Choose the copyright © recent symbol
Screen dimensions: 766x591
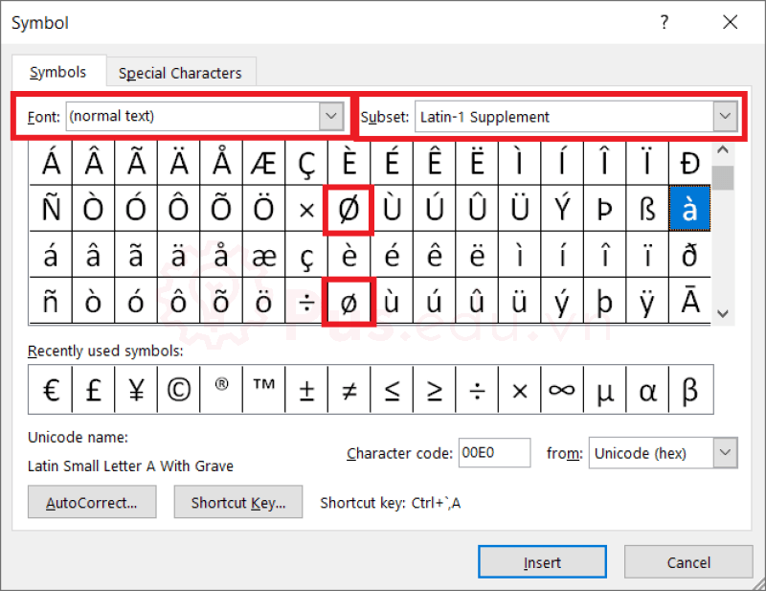[x=178, y=391]
